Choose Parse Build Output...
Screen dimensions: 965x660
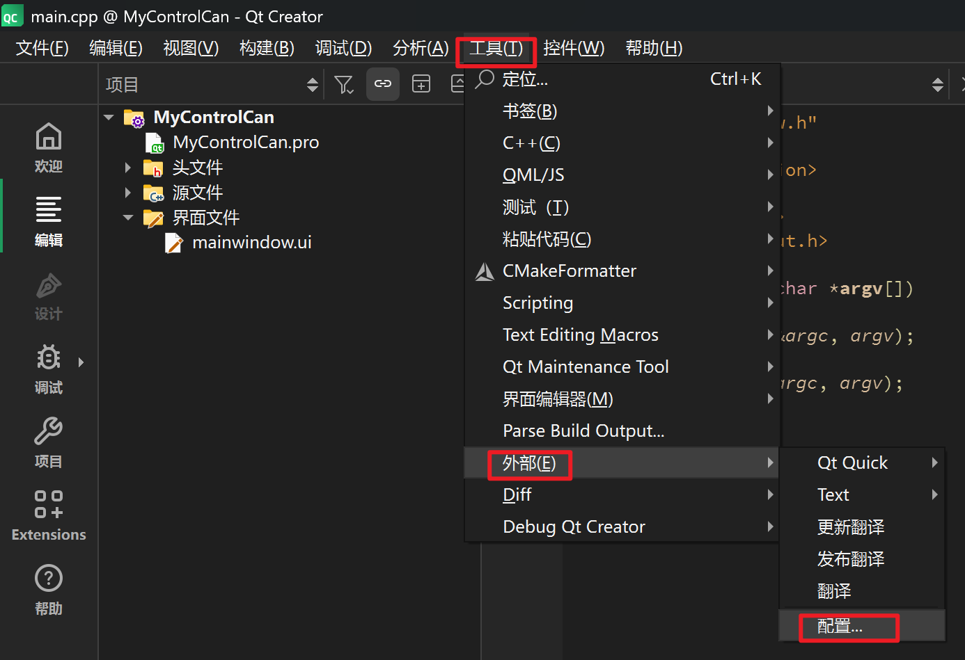(622, 431)
